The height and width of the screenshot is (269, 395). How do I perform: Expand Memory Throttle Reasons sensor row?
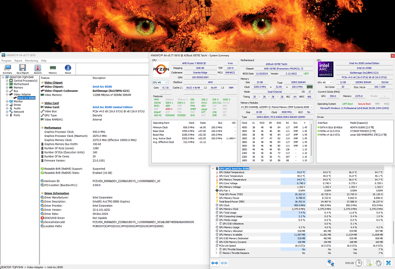pyautogui.click(x=216, y=253)
